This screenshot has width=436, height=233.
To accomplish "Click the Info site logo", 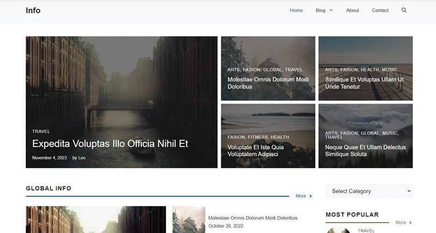I will (x=33, y=10).
